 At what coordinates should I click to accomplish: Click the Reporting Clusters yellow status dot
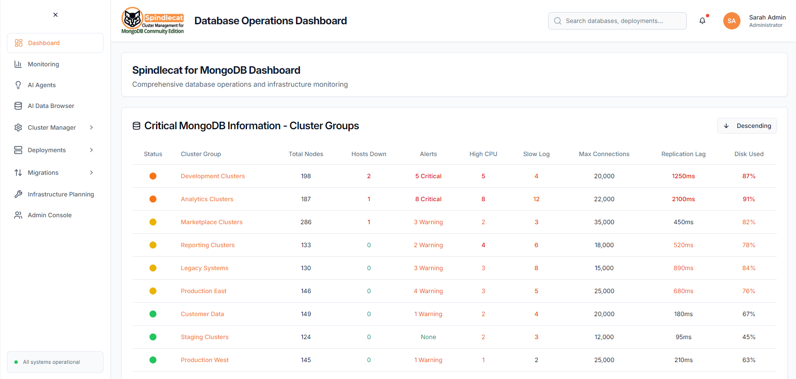pyautogui.click(x=153, y=245)
